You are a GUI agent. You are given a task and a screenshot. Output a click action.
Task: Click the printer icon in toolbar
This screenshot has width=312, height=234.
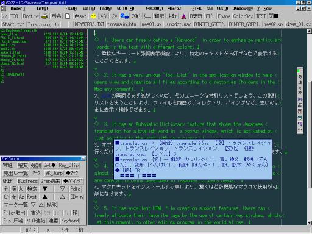pyautogui.click(x=44, y=16)
